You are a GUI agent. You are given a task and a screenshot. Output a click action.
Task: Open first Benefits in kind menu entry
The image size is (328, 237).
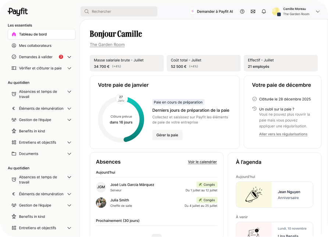point(42,131)
